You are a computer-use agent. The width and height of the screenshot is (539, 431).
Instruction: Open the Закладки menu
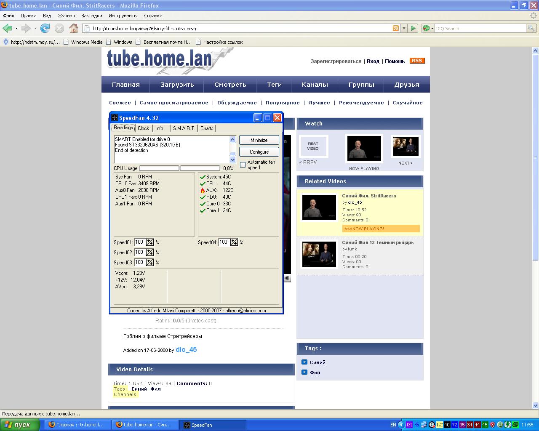click(92, 16)
